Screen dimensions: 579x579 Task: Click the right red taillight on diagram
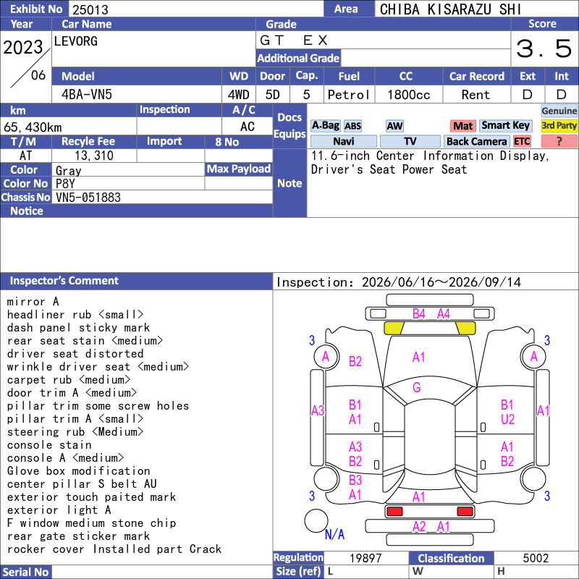(465, 512)
